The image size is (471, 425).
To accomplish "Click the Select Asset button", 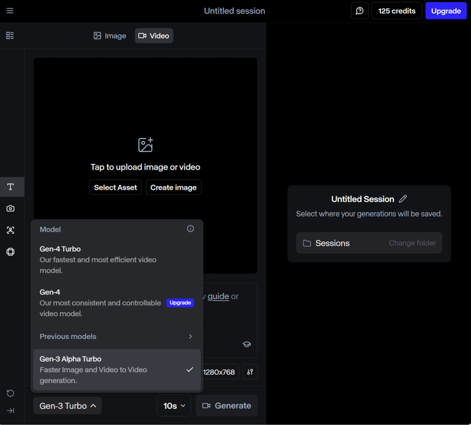I will click(x=115, y=187).
